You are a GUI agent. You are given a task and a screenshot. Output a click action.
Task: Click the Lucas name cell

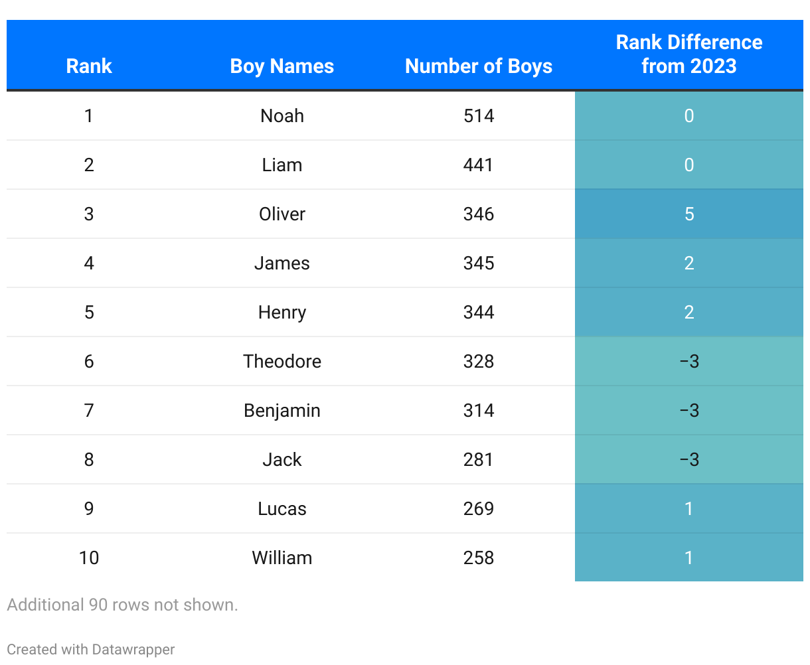pyautogui.click(x=282, y=509)
